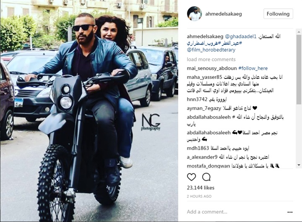The width and height of the screenshot is (302, 222).
Task: Open the @film_horobedterary mention link
Action: [x=211, y=50]
